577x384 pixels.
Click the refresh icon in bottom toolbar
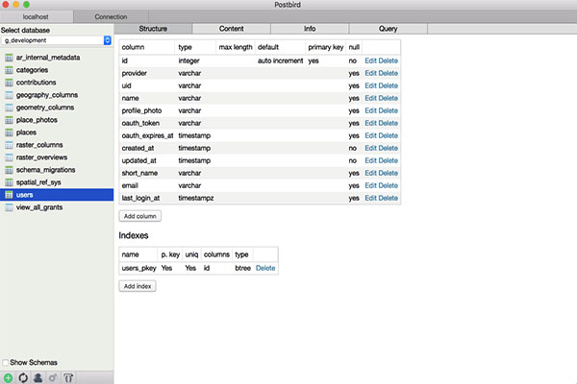23,377
